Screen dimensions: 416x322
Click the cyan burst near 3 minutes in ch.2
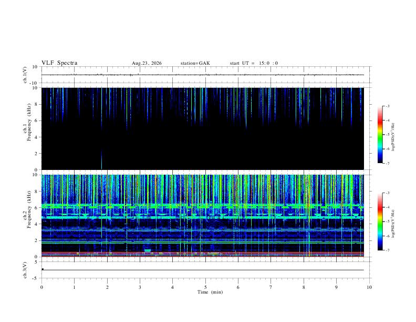point(148,250)
